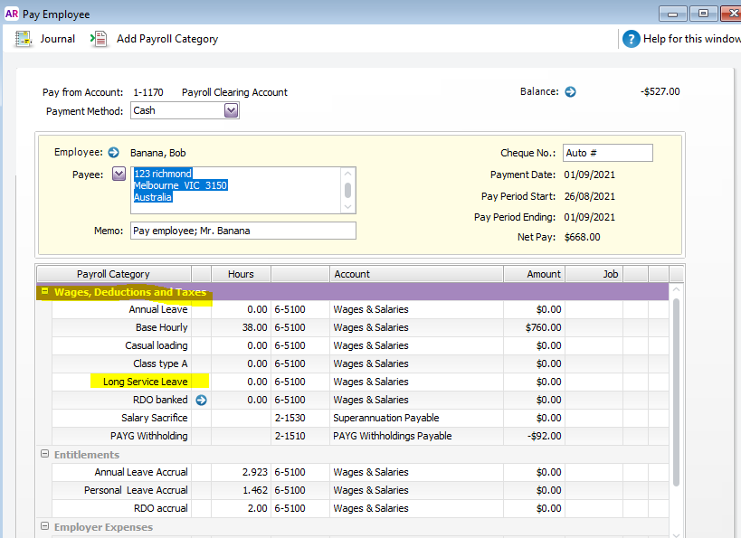Click the Memo text field
The image size is (741, 538).
pos(242,231)
